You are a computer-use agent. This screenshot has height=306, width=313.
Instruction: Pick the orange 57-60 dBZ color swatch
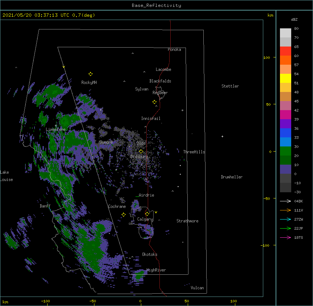point(285,60)
